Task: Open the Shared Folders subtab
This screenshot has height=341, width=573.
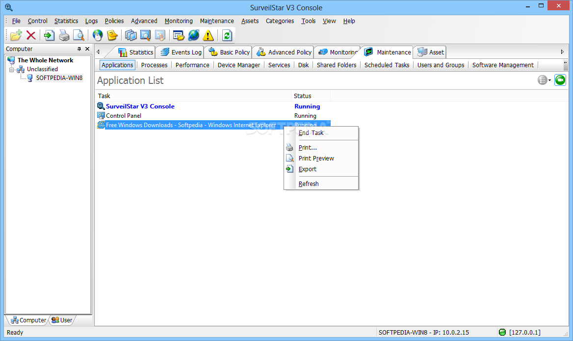Action: 336,65
